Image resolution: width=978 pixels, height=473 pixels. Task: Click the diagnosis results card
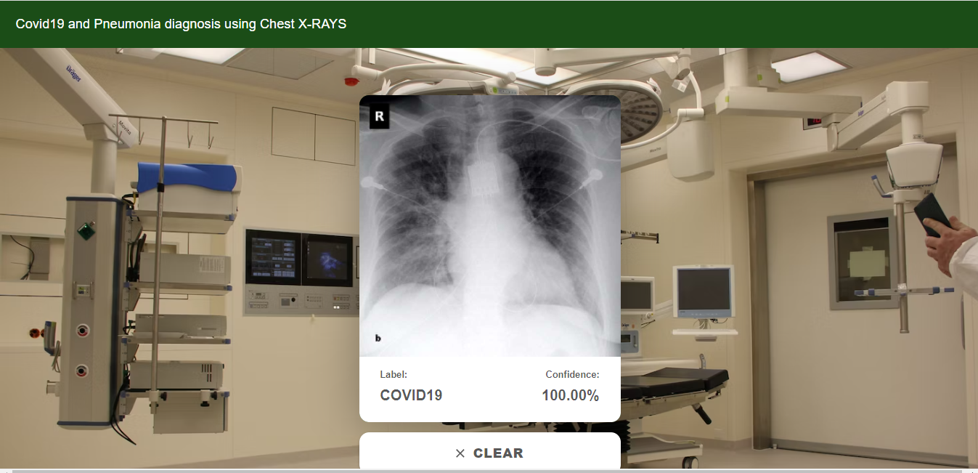490,387
